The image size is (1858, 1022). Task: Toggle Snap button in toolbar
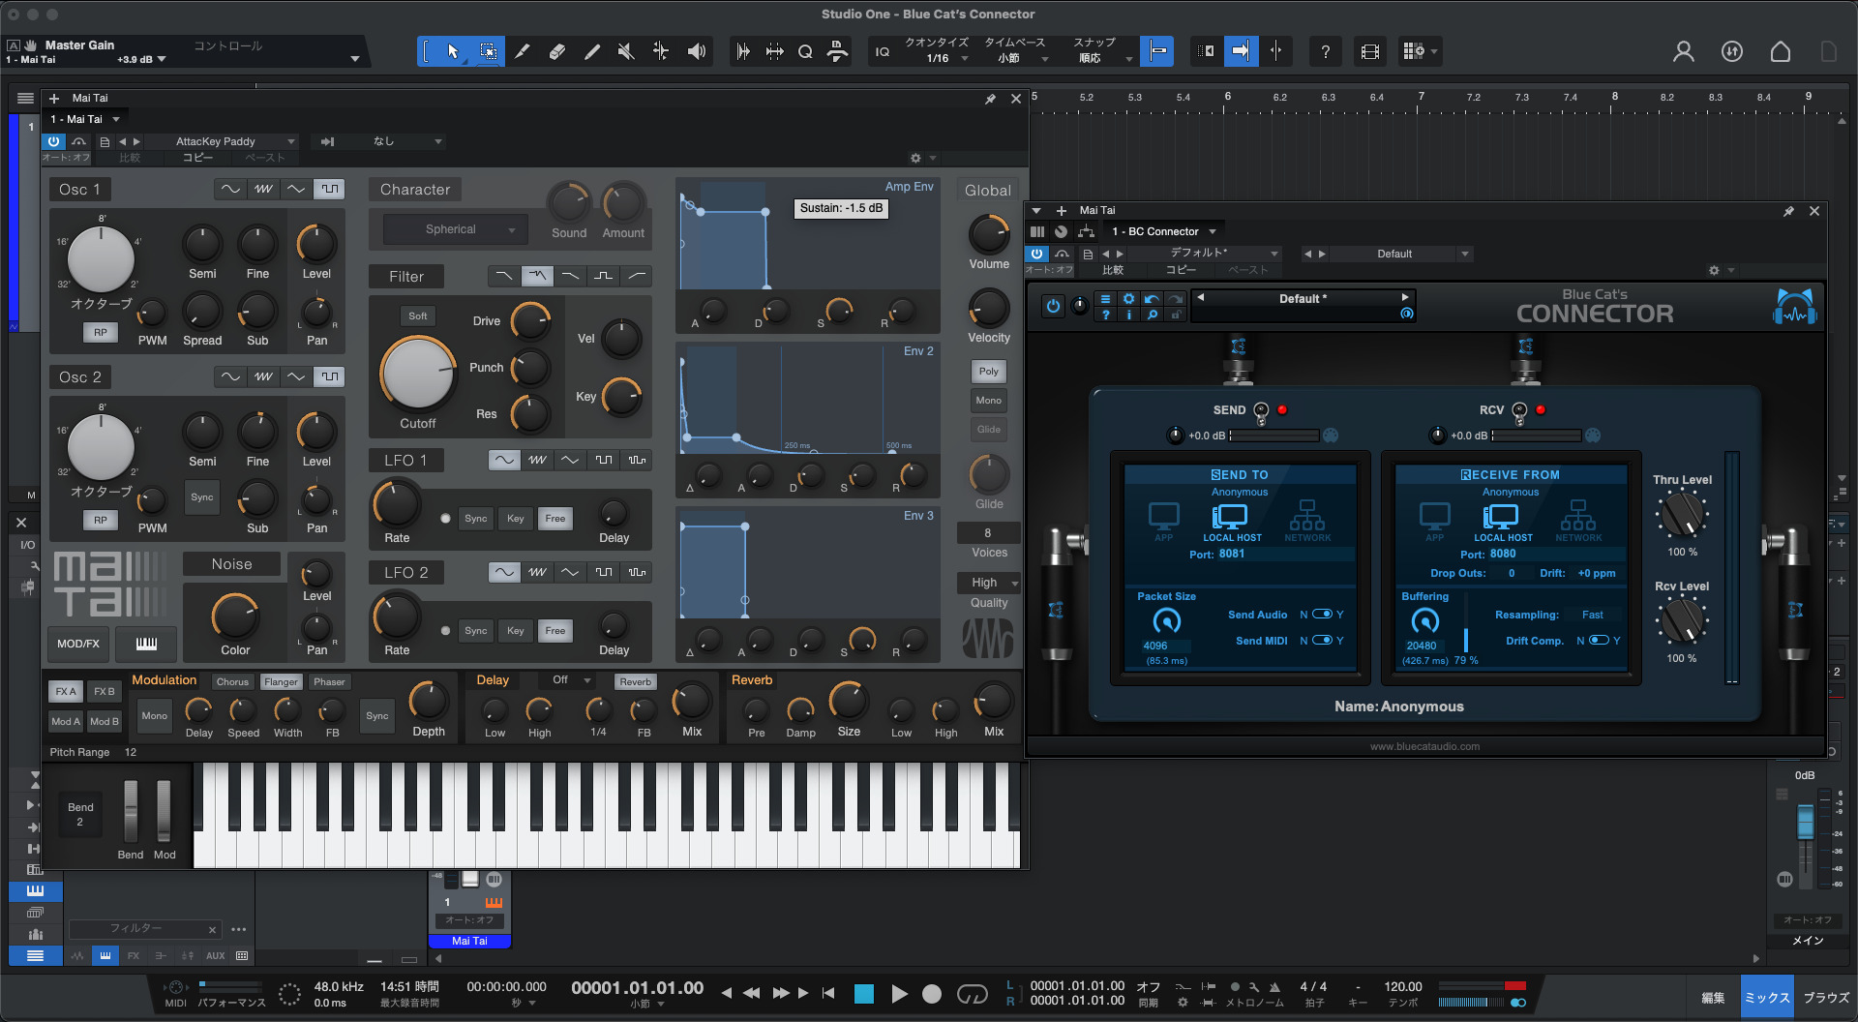(1157, 51)
